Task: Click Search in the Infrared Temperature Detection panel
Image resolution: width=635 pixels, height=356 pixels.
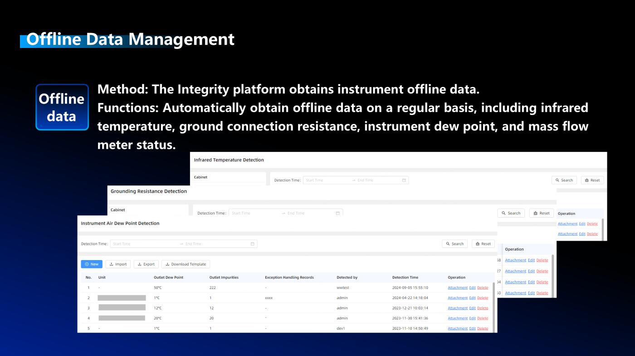Action: point(564,180)
